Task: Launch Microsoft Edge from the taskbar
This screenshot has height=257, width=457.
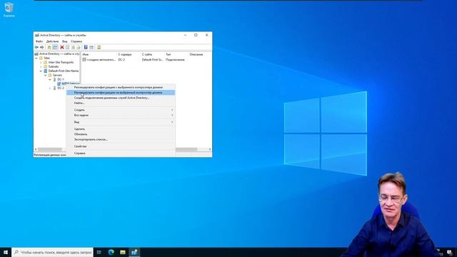Action: [111, 252]
